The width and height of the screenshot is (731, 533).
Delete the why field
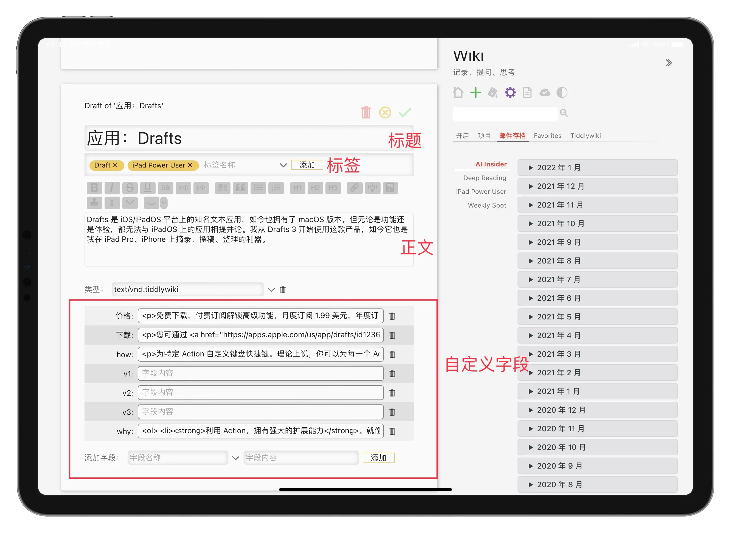(392, 431)
